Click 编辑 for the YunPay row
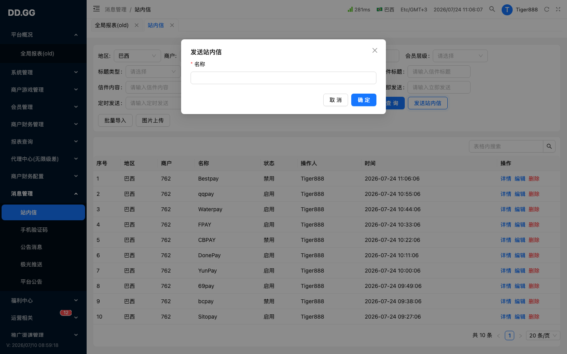The image size is (567, 354). [520, 271]
